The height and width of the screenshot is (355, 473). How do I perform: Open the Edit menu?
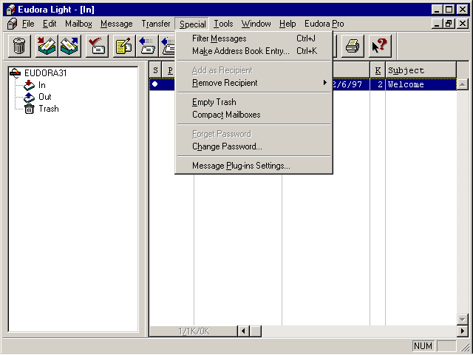pos(50,24)
